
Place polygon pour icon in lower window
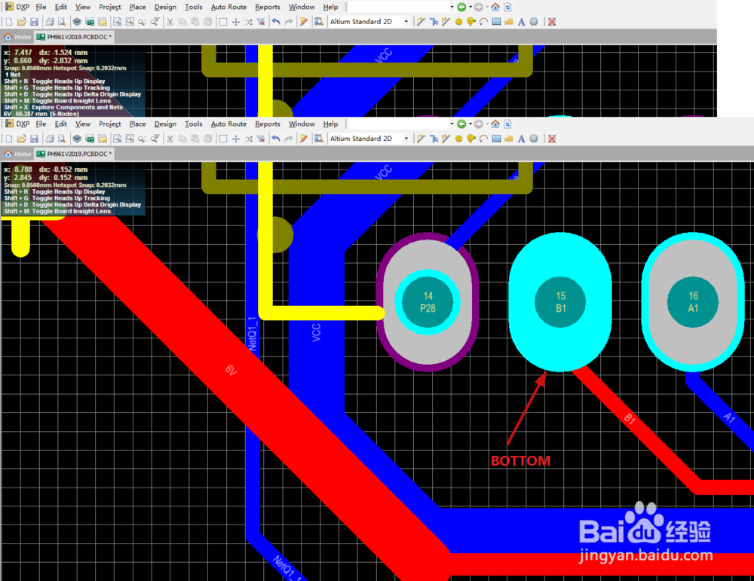[509, 139]
